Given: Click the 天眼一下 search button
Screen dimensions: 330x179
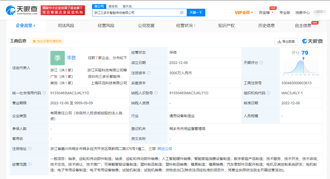Looking at the screenshot, I should pos(196,13).
